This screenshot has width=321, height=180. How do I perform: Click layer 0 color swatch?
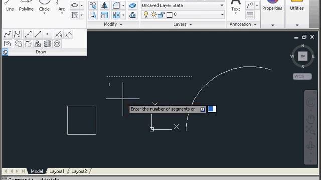(170, 15)
